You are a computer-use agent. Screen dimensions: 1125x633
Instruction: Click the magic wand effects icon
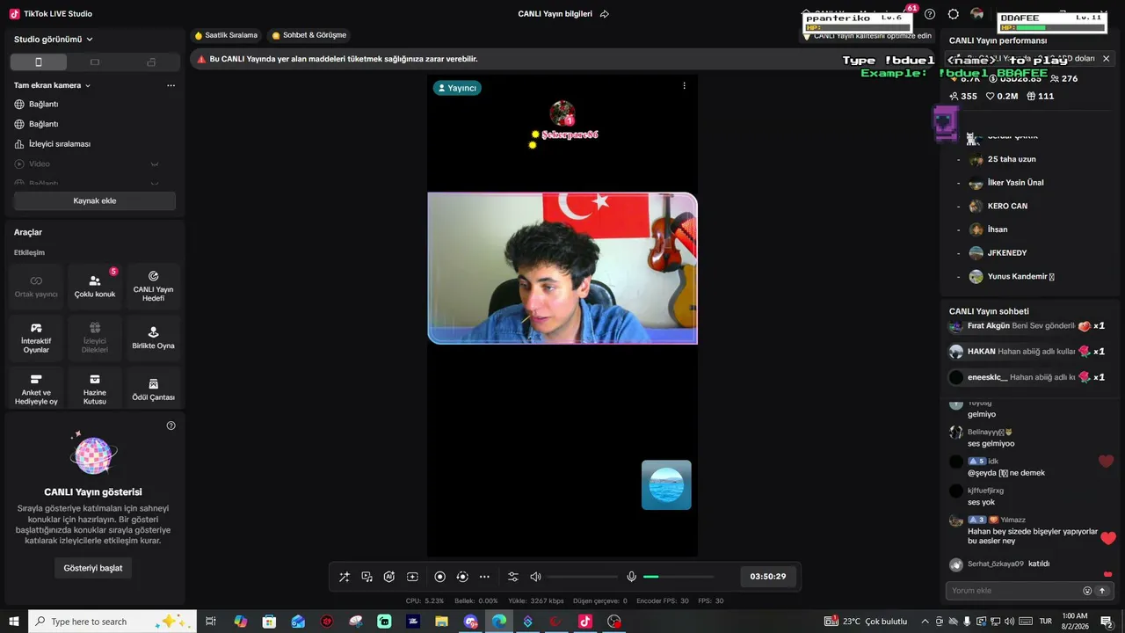pos(345,577)
